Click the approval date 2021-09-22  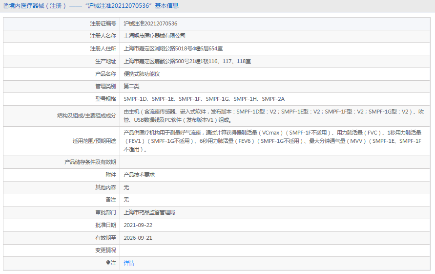pos(138,226)
